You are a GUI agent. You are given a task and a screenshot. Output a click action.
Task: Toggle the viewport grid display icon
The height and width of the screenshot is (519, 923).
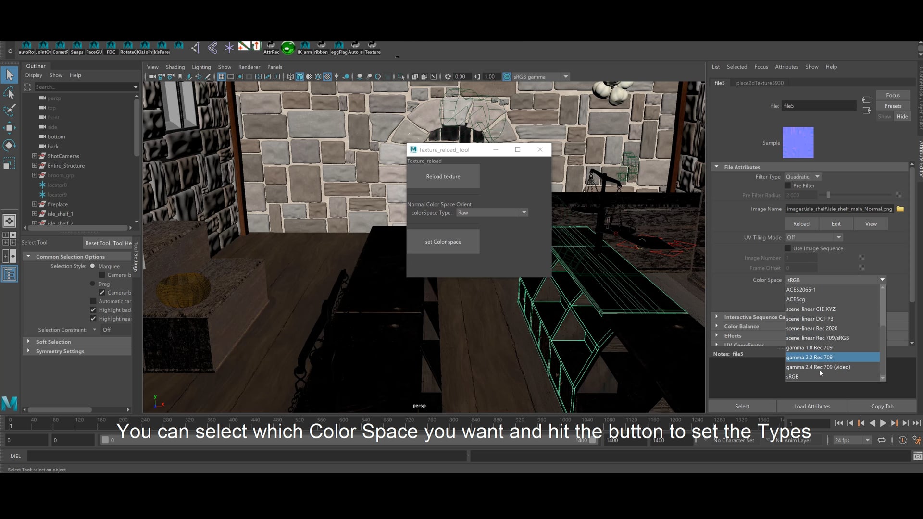coord(222,76)
